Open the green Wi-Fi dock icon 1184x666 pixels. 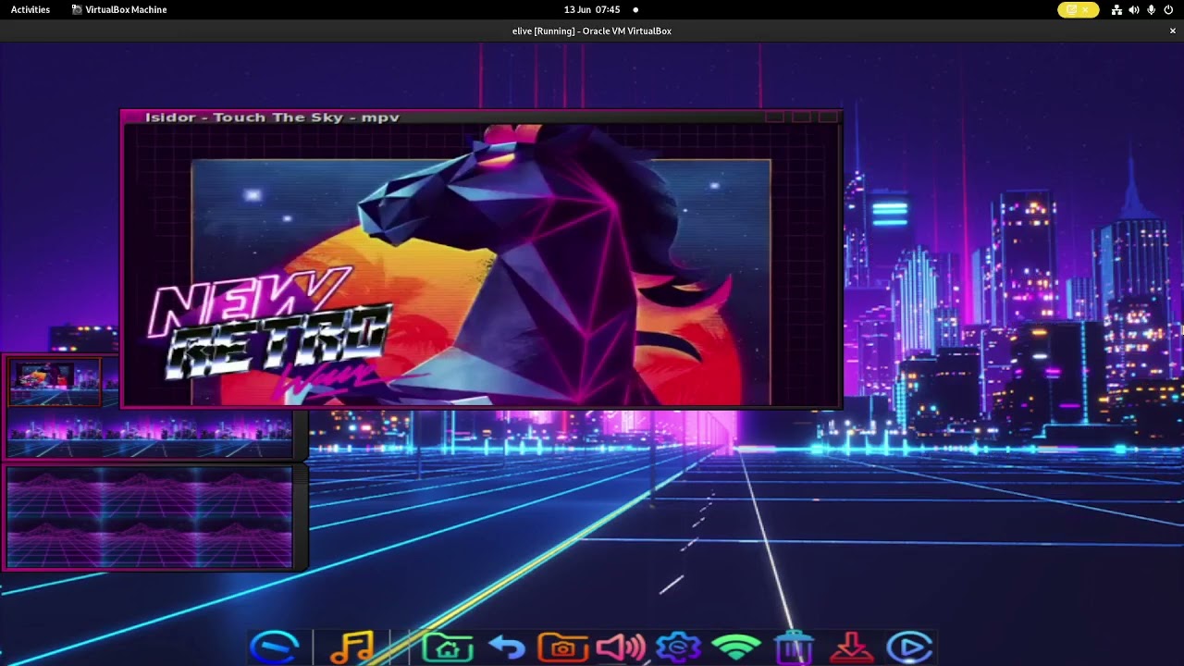click(736, 647)
